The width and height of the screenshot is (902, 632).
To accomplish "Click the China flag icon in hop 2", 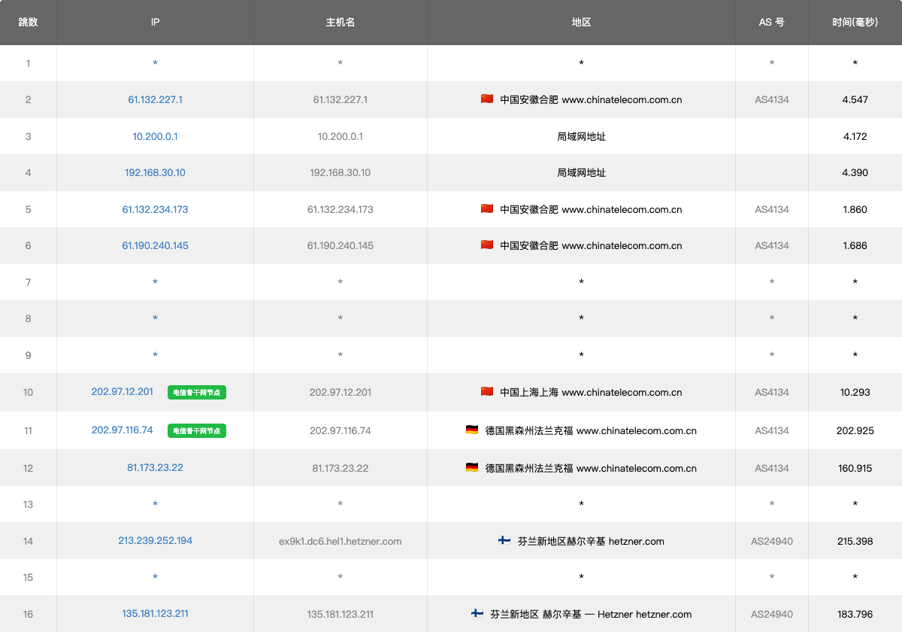I will click(x=487, y=99).
